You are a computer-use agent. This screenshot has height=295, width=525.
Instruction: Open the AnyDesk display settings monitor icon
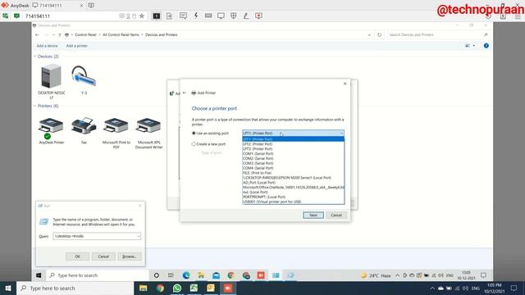(x=221, y=16)
